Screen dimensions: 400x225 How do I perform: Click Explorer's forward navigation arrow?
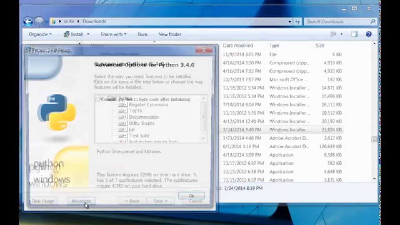(x=39, y=22)
